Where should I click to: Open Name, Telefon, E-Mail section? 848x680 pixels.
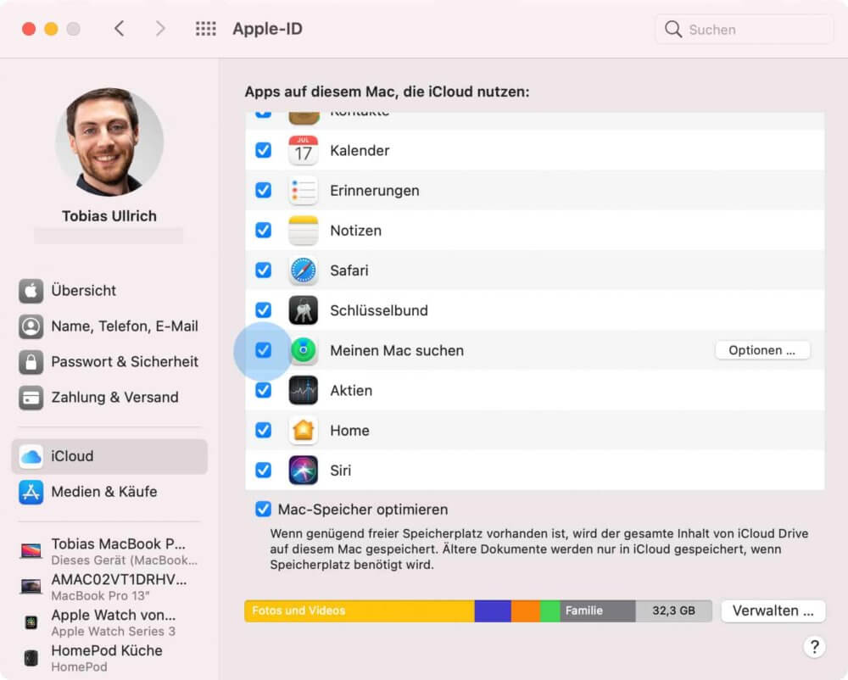tap(109, 326)
